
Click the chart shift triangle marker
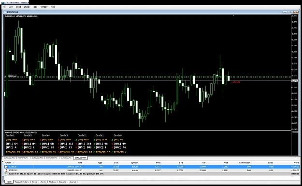(233, 15)
